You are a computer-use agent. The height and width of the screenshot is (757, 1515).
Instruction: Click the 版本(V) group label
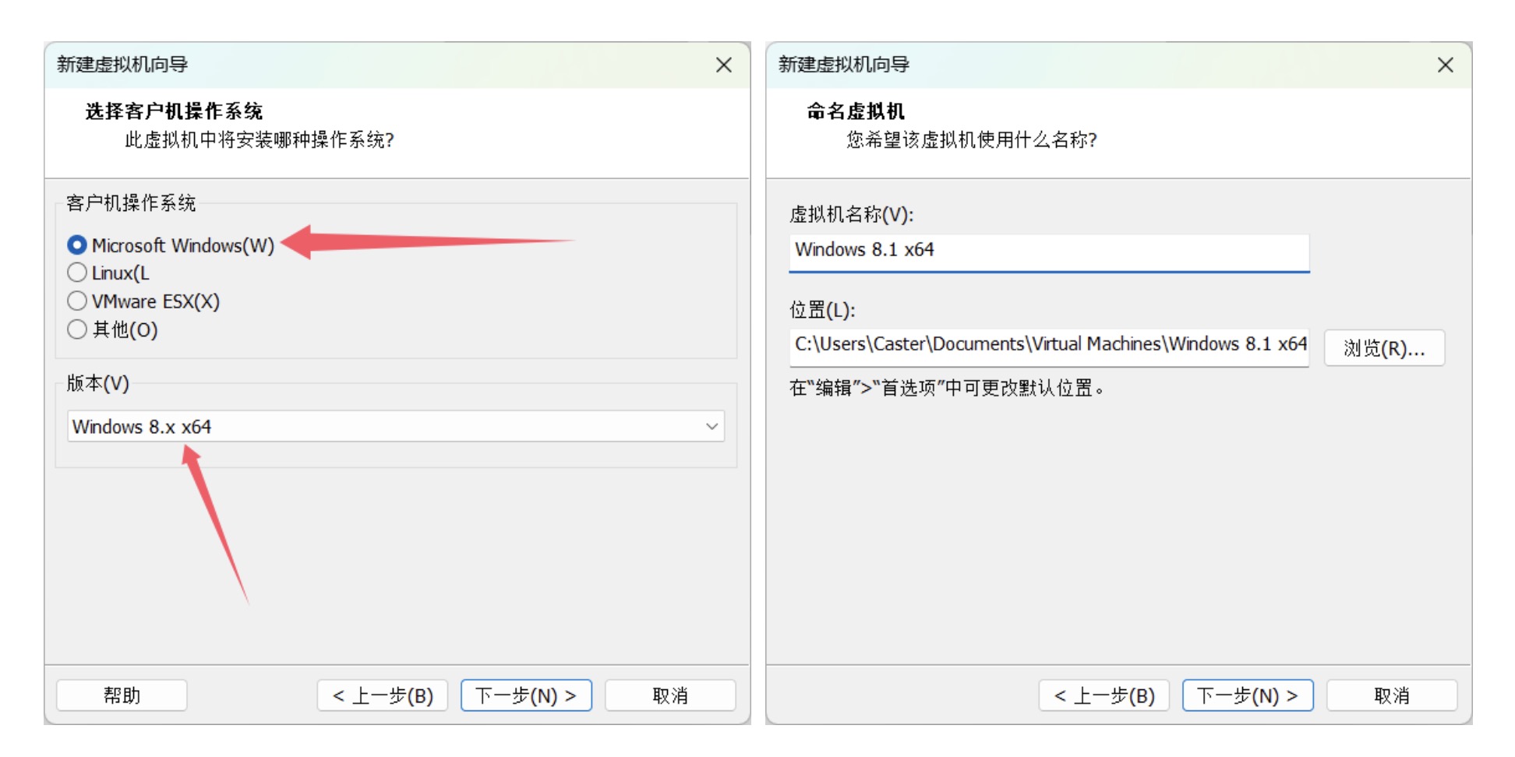(97, 383)
